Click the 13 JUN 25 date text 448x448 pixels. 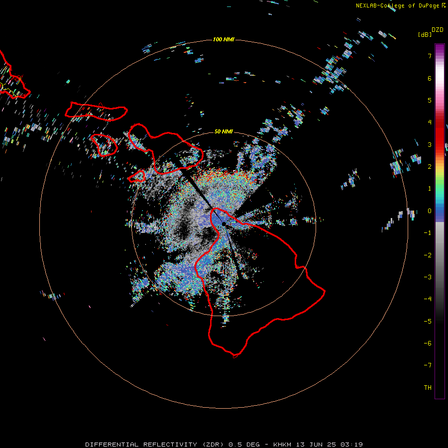(x=317, y=445)
